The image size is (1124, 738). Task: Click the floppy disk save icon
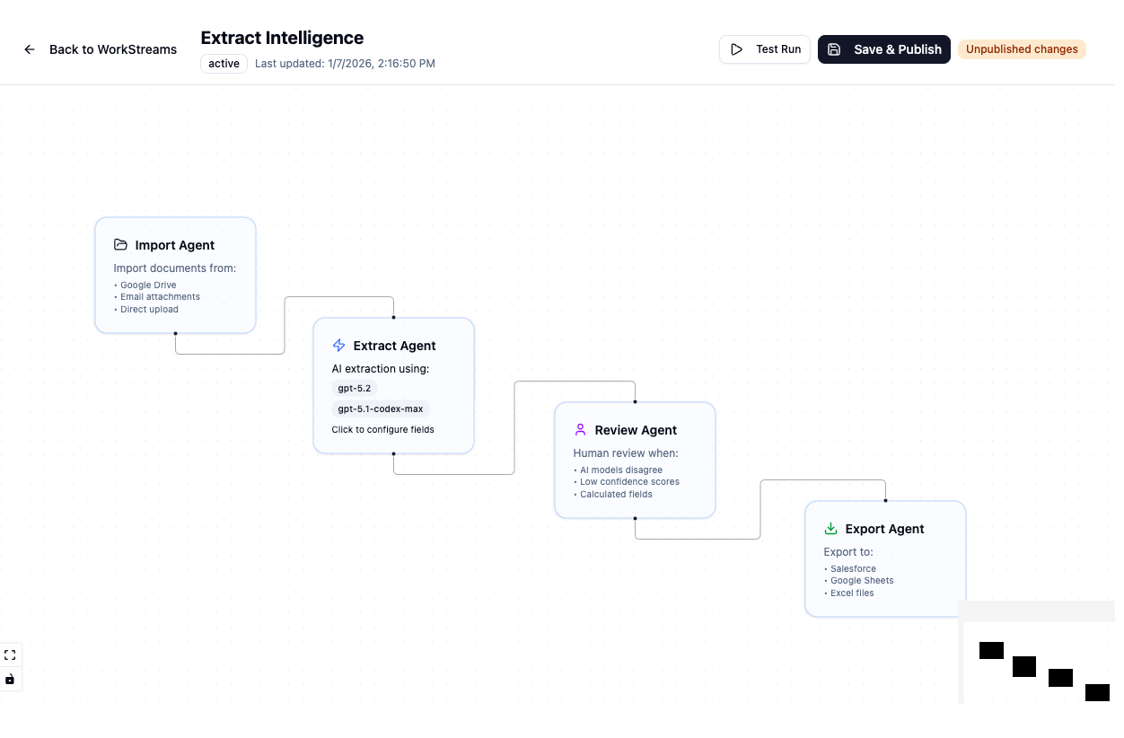pos(834,49)
